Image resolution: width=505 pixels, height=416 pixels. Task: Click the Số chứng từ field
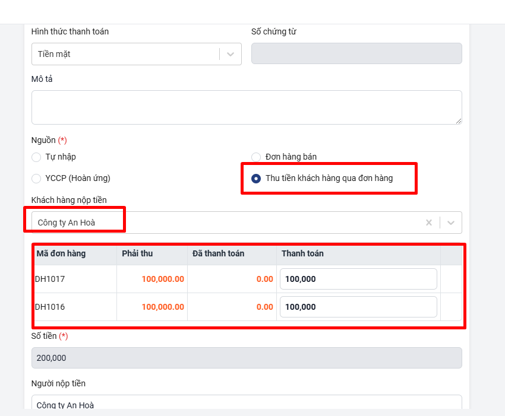point(356,53)
